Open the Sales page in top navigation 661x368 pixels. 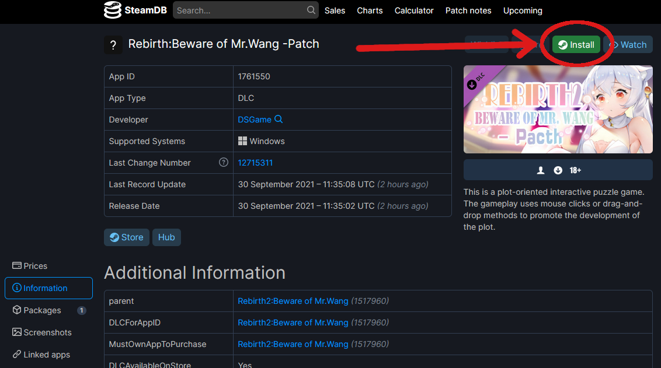pos(335,10)
